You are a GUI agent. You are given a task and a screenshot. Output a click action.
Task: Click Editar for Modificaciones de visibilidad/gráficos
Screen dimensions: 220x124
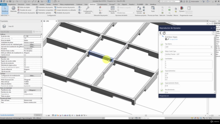coord(32,44)
